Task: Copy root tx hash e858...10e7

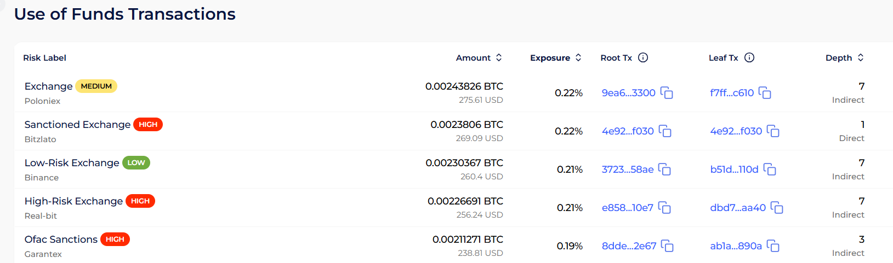Action: (x=664, y=208)
